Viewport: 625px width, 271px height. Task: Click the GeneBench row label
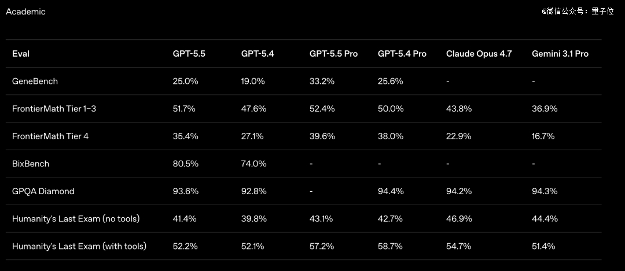tap(35, 81)
